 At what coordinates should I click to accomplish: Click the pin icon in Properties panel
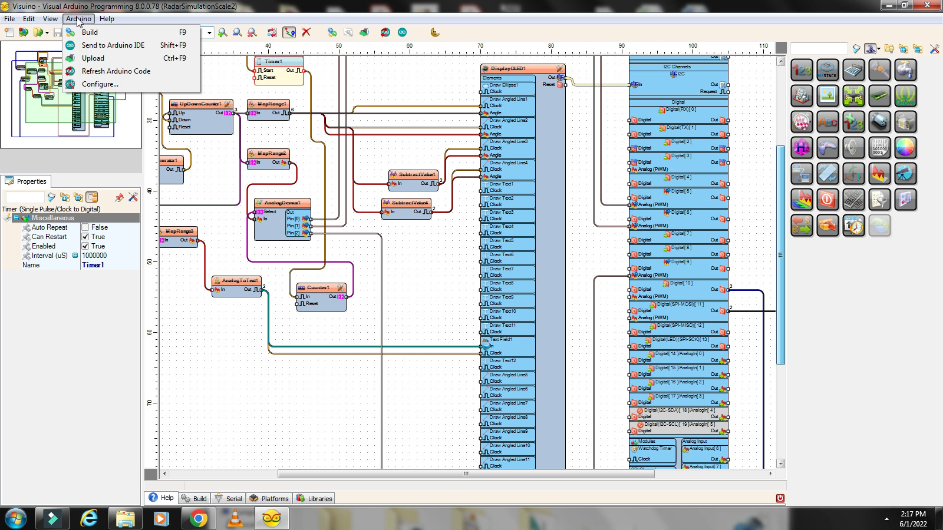click(x=119, y=197)
